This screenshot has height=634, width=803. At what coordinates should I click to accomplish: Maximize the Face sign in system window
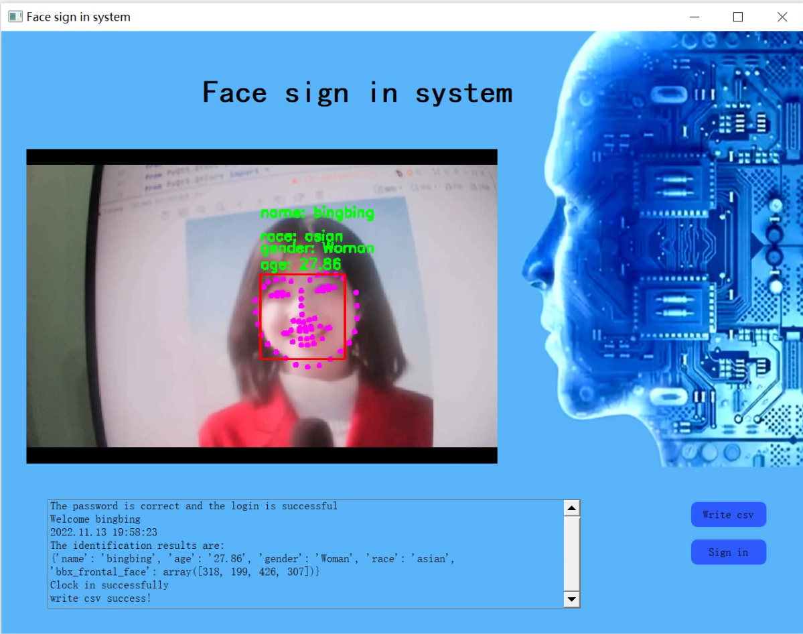[x=738, y=17]
